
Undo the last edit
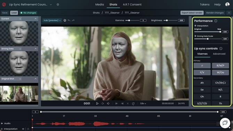69,21
